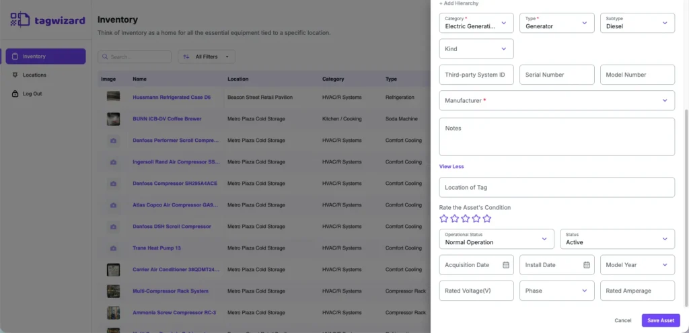Open the Model Year dropdown
Screen dimensions: 689x333
(x=638, y=265)
